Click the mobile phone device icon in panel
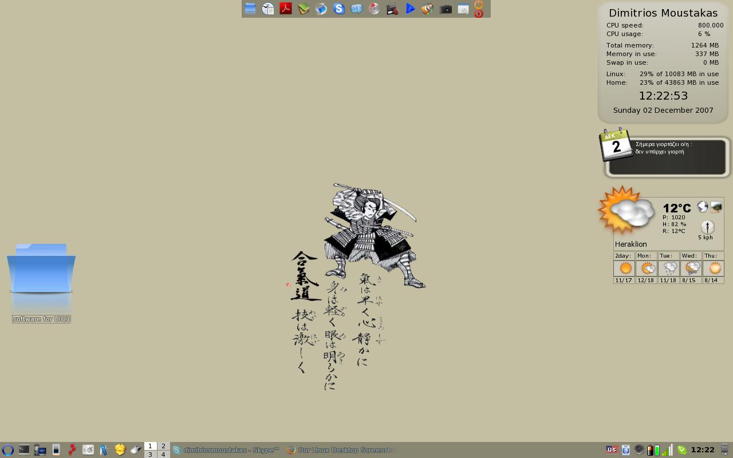Viewport: 733px width, 458px height. click(56, 450)
